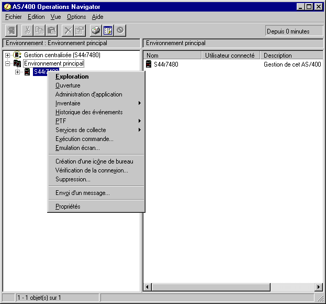Open the Options menu

[x=76, y=17]
